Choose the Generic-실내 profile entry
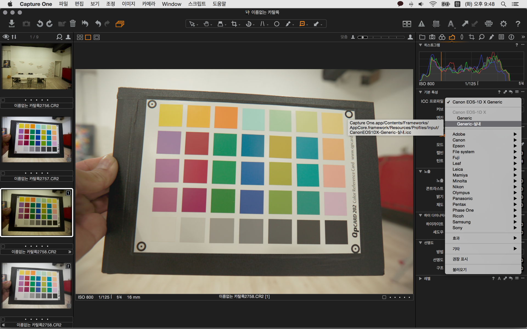Viewport: 527px width, 329px height. pos(469,124)
